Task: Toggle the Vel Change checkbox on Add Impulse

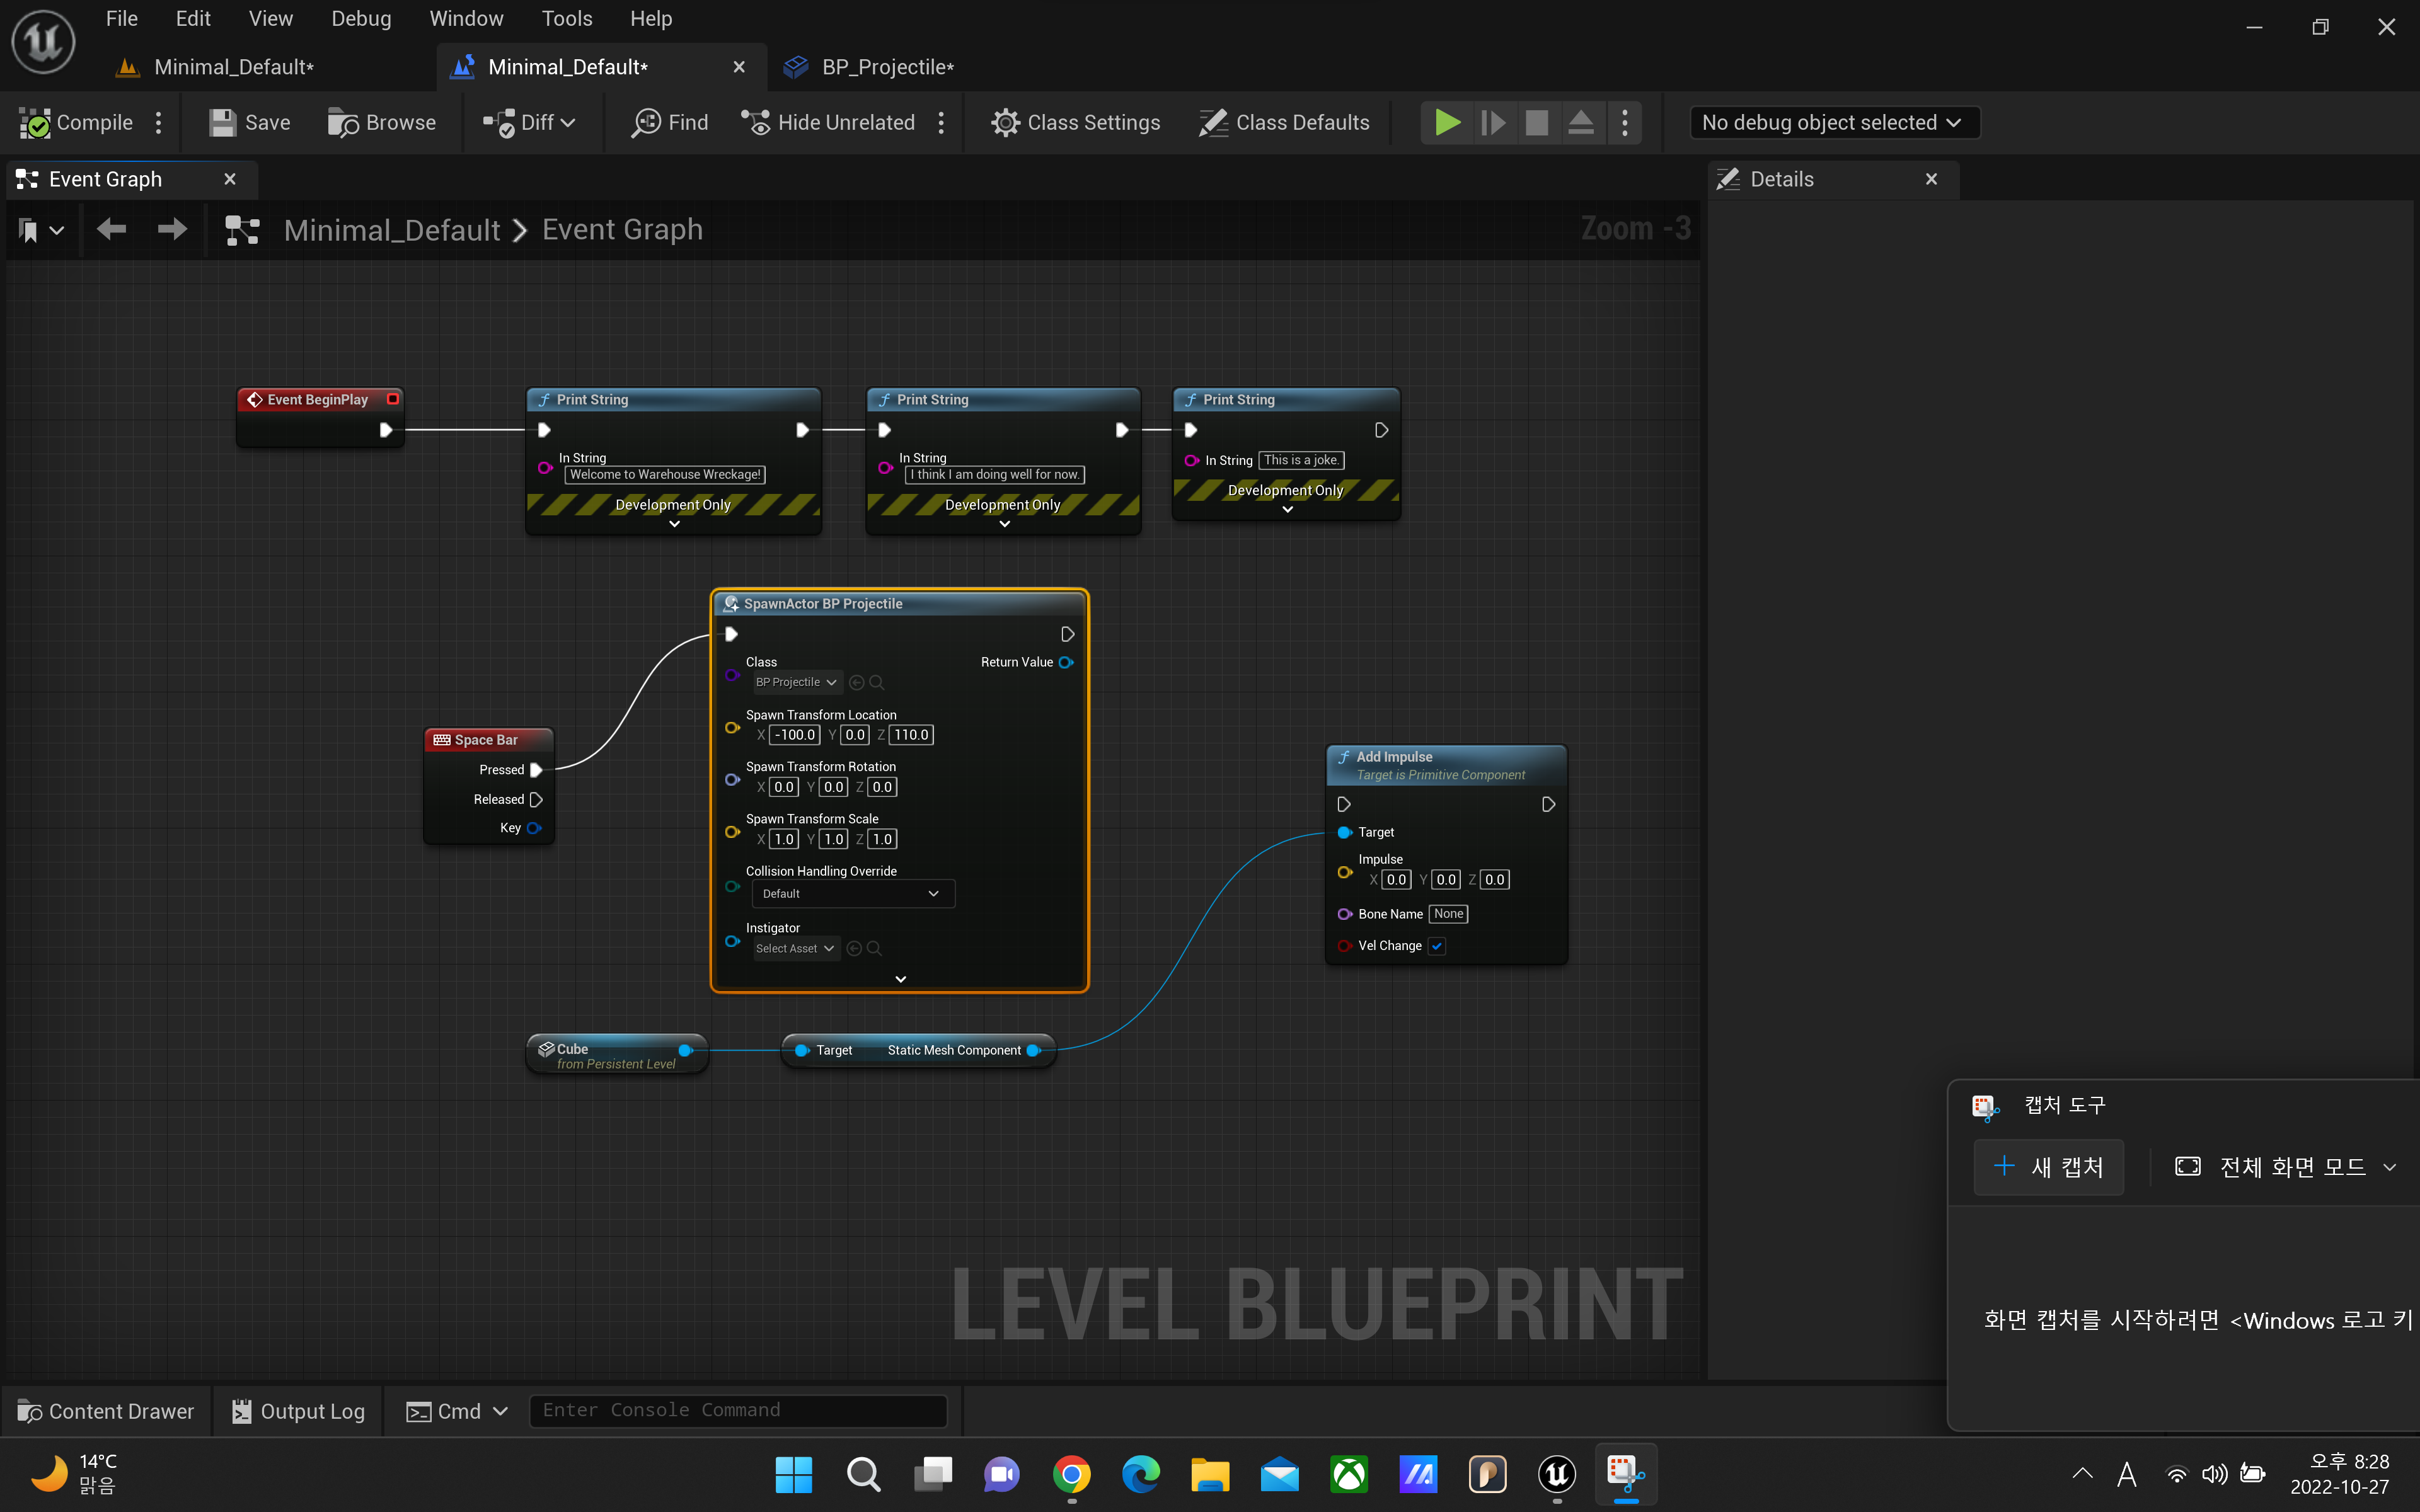Action: (1437, 946)
